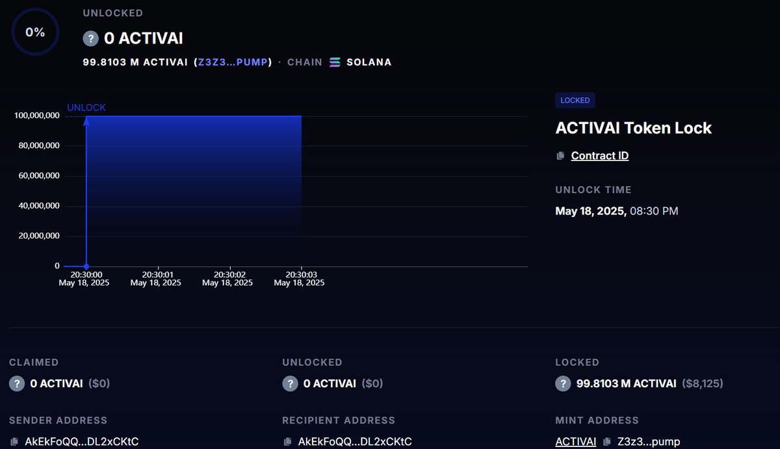Click the 100,000,000 y-axis label
The height and width of the screenshot is (449, 780).
[37, 116]
